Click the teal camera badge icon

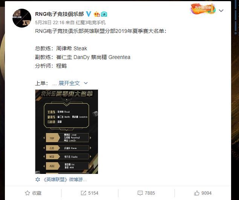coord(104,14)
